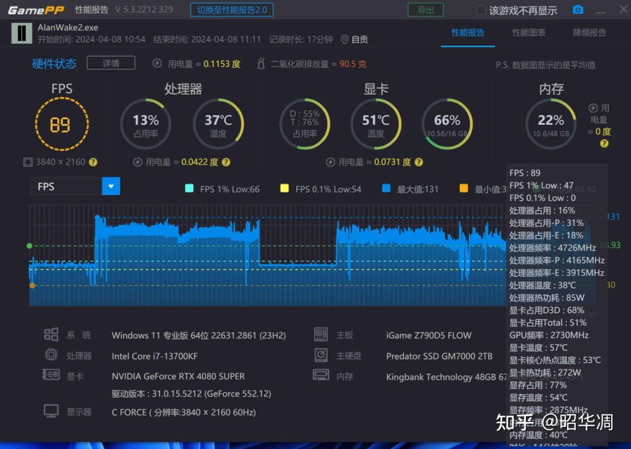This screenshot has width=631, height=449.
Task: Go to the 降频报告 tab
Action: (590, 33)
